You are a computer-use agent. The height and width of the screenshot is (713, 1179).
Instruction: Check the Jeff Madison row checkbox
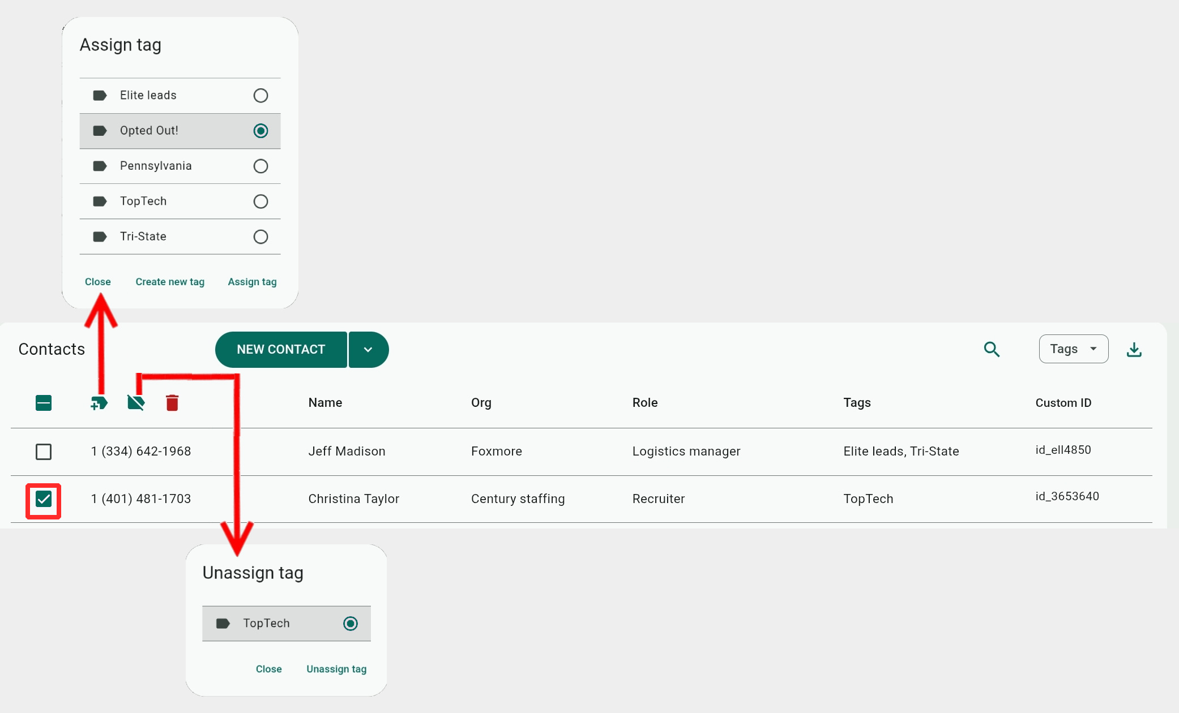44,452
